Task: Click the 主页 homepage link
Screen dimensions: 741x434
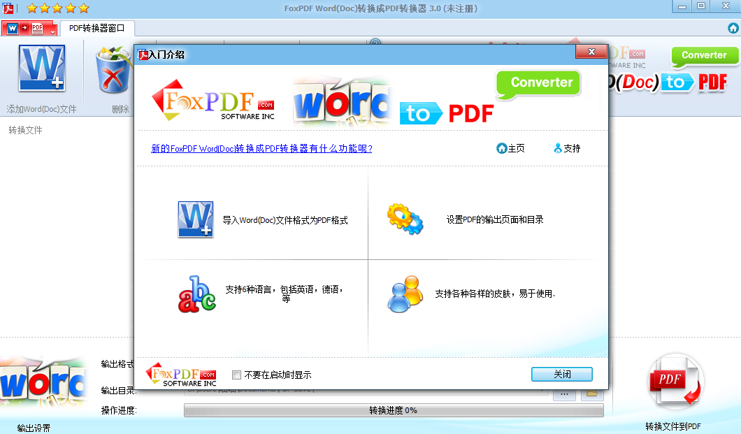Action: click(x=510, y=148)
